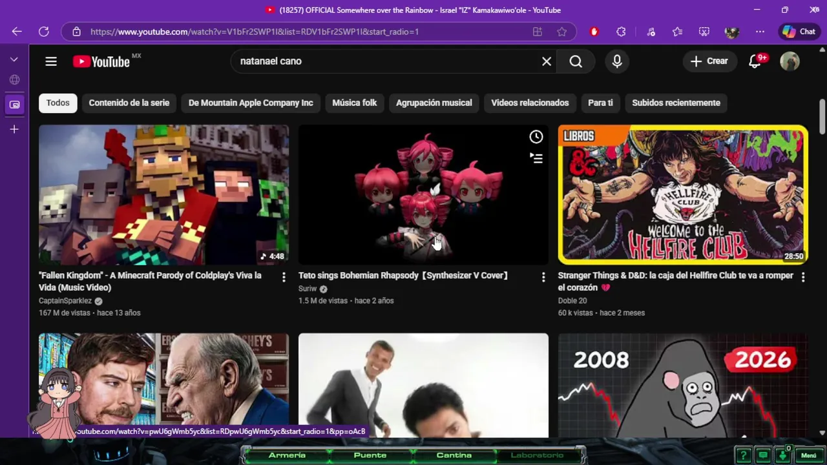Open the YouTube hamburger guide menu

[51, 61]
